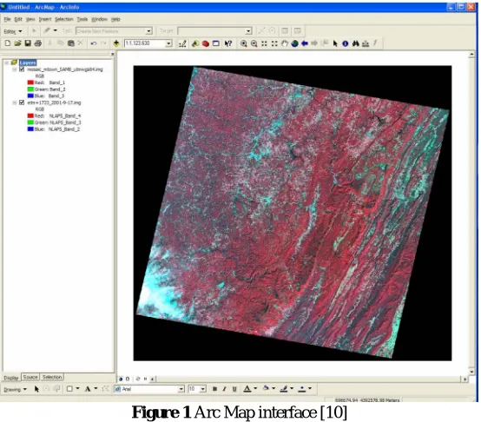Toggle bold text formatting
This screenshot has width=481, height=422.
[x=214, y=389]
